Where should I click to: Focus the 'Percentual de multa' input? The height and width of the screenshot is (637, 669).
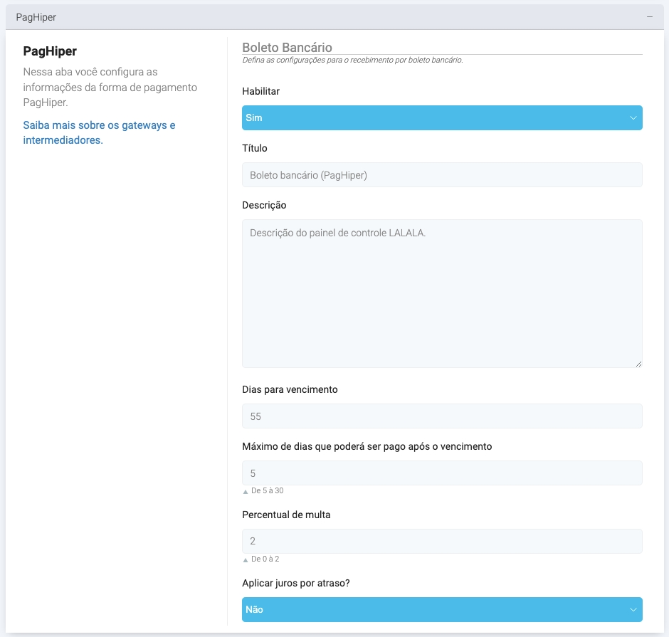442,542
